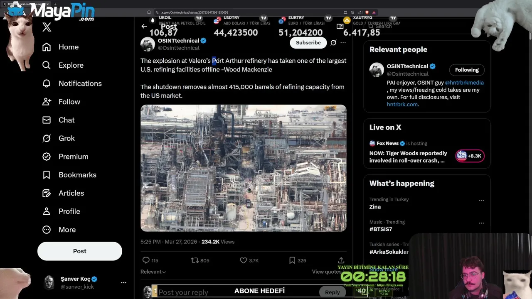Click OSINTtechnical name in Relevant people
The width and height of the screenshot is (532, 299).
[407, 66]
